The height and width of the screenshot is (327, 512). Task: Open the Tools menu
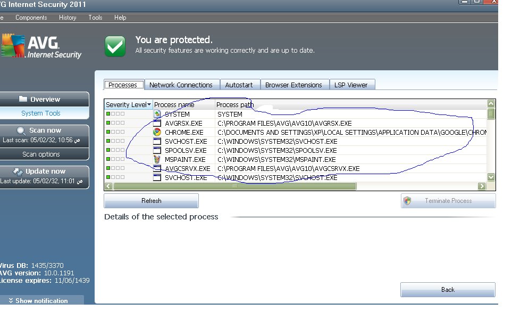pos(96,18)
